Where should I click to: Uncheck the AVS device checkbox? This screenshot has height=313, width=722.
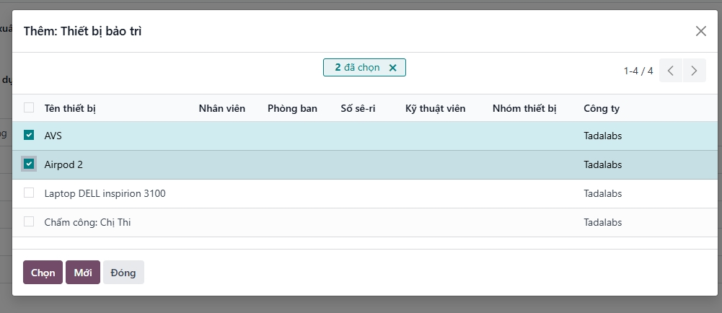pyautogui.click(x=29, y=135)
